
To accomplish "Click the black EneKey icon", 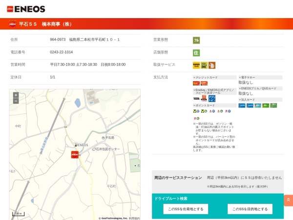I will (196, 99).
